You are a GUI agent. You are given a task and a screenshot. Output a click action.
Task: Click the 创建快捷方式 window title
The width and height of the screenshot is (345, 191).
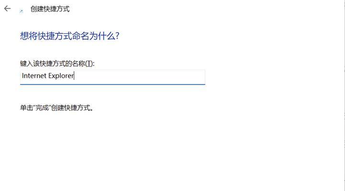coord(50,9)
